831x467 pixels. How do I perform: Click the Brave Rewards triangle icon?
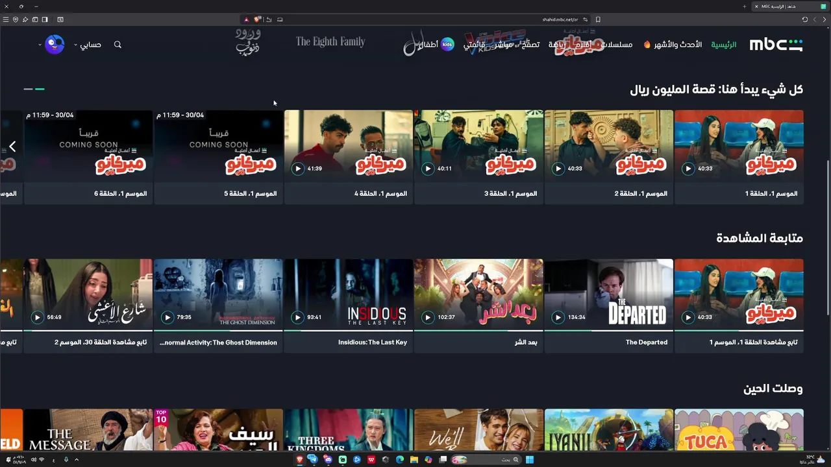tap(246, 19)
